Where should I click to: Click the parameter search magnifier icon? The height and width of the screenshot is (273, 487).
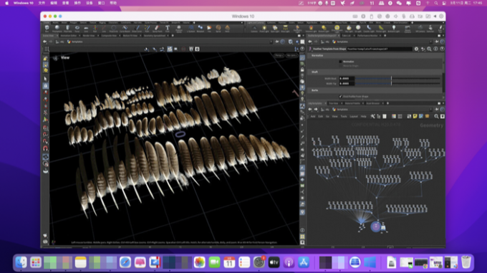[x=429, y=49]
